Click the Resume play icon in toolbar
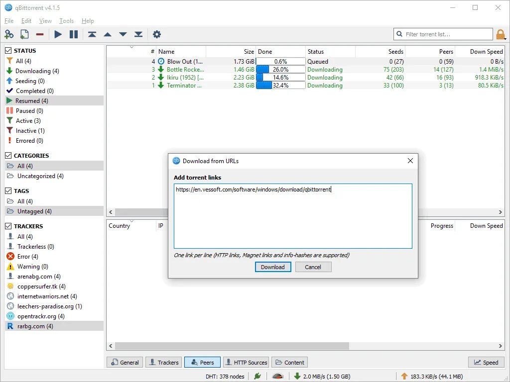This screenshot has width=510, height=382. tap(58, 34)
